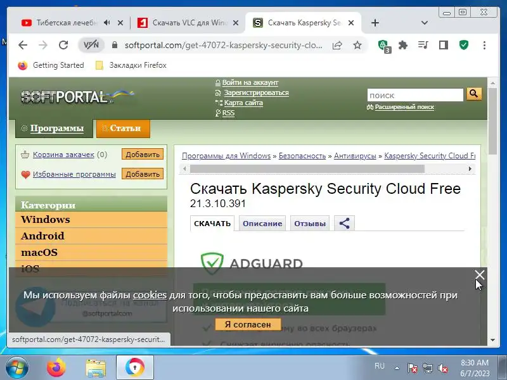This screenshot has width=507, height=380.
Task: Open the media control playlist icon
Action: (x=423, y=45)
